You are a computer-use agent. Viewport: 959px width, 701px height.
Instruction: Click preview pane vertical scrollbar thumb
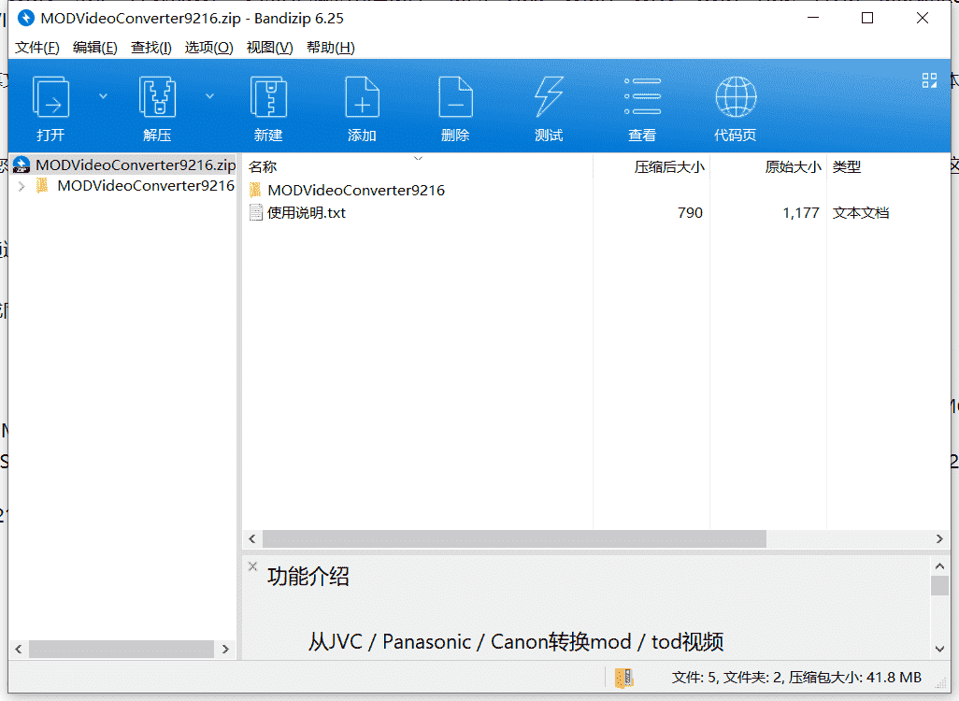(939, 585)
